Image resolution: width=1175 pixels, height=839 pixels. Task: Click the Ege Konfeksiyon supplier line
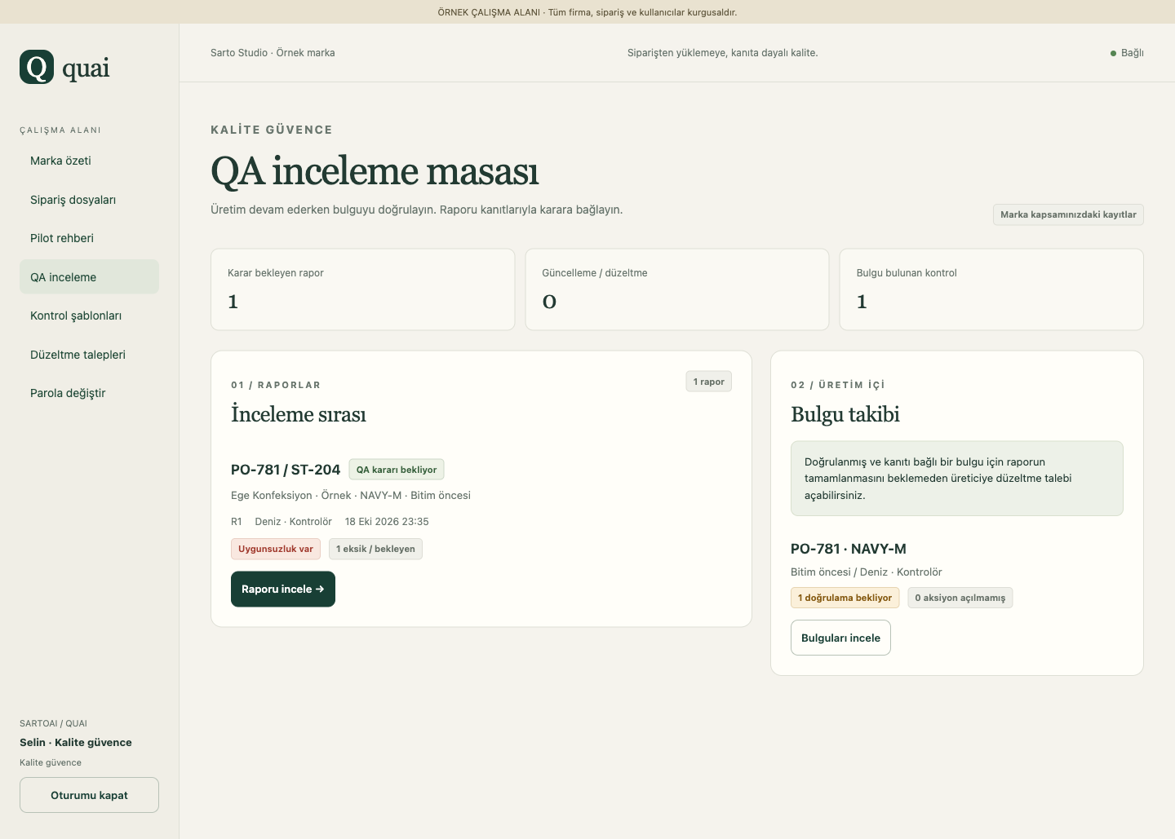(x=351, y=496)
